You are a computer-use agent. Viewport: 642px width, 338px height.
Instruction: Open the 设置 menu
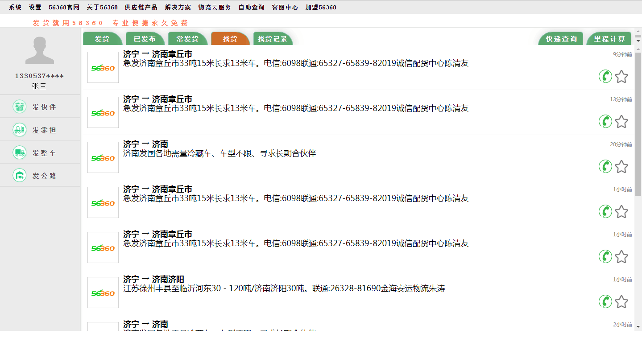pyautogui.click(x=35, y=7)
